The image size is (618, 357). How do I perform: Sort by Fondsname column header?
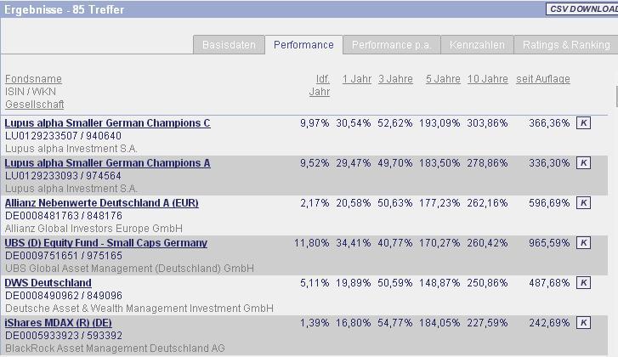pos(33,79)
